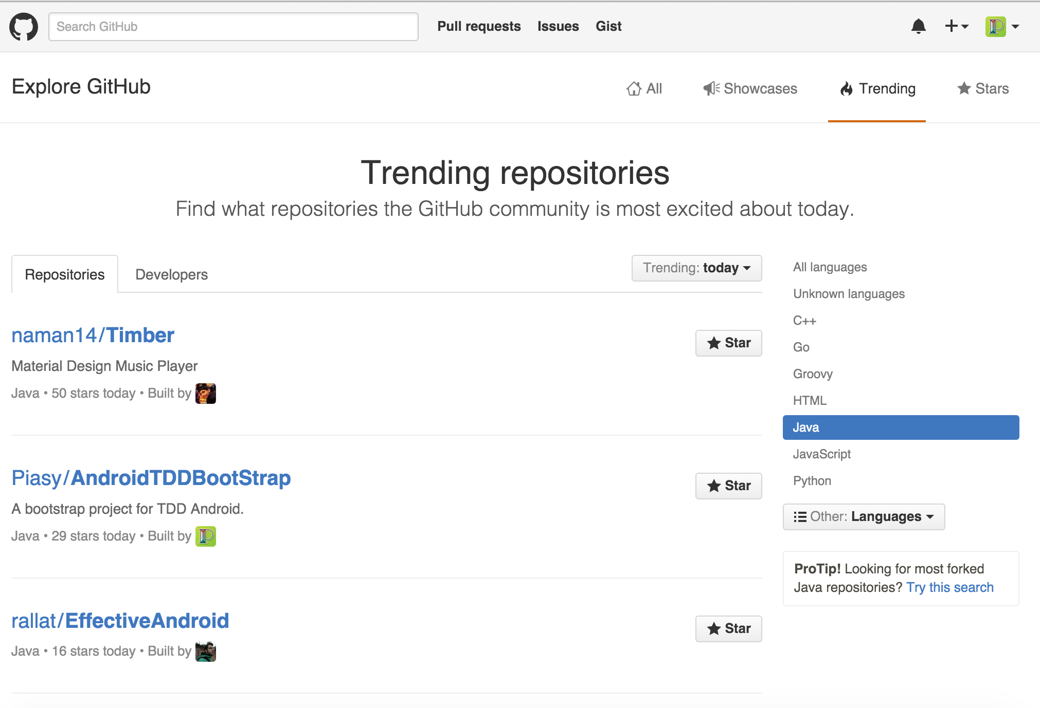Expand the Trending: today dropdown
This screenshot has height=708, width=1040.
coord(696,268)
